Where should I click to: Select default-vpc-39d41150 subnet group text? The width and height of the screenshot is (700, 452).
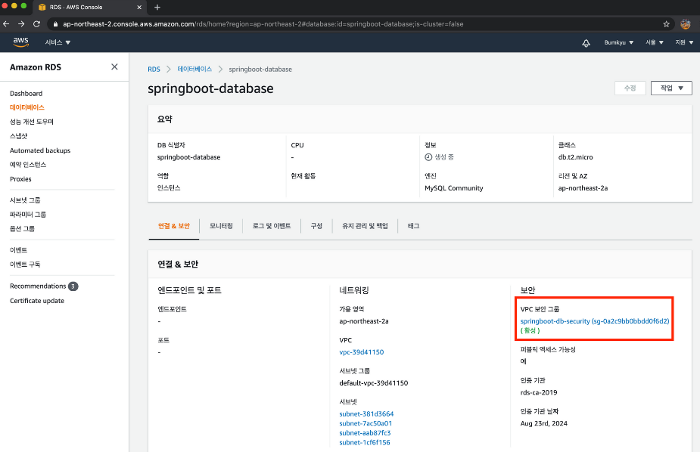374,383
